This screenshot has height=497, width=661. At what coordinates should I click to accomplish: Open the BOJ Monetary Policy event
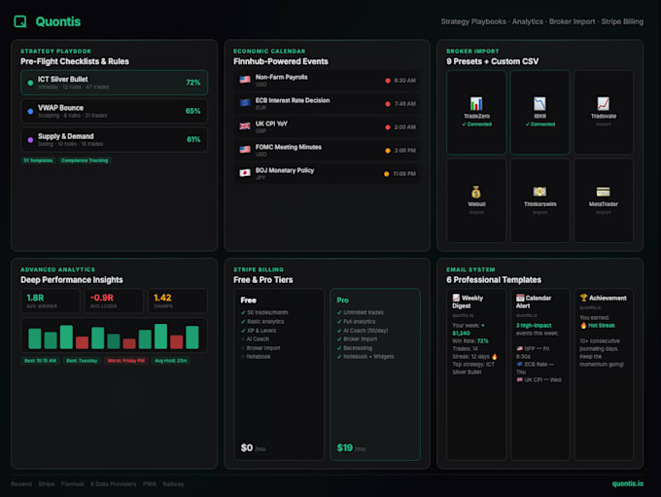328,173
